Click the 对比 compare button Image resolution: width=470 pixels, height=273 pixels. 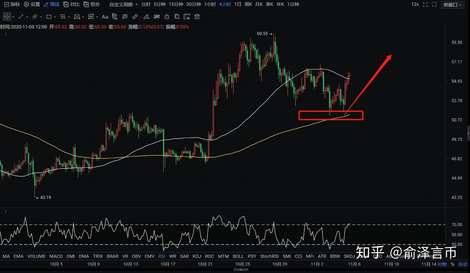(71, 4)
